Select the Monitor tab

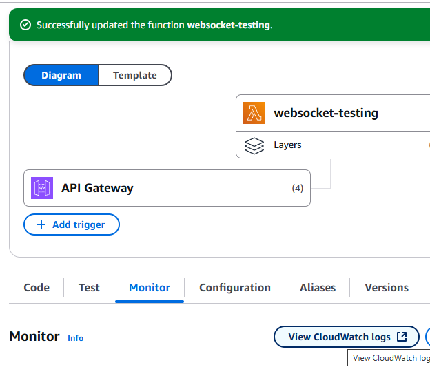(x=150, y=287)
